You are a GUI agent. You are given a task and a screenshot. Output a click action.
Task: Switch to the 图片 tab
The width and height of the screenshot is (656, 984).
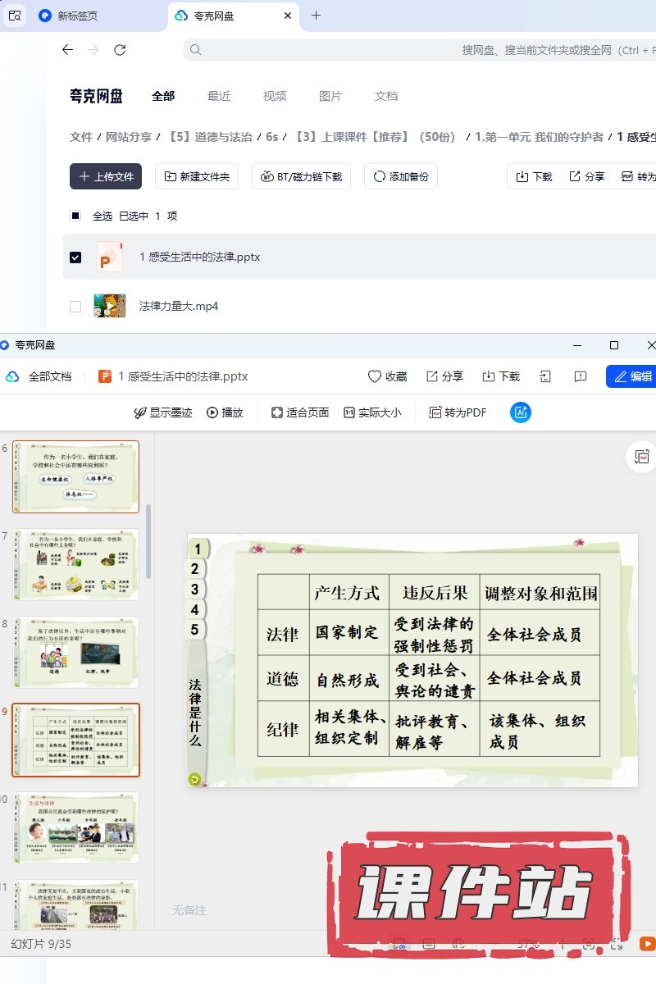click(330, 96)
